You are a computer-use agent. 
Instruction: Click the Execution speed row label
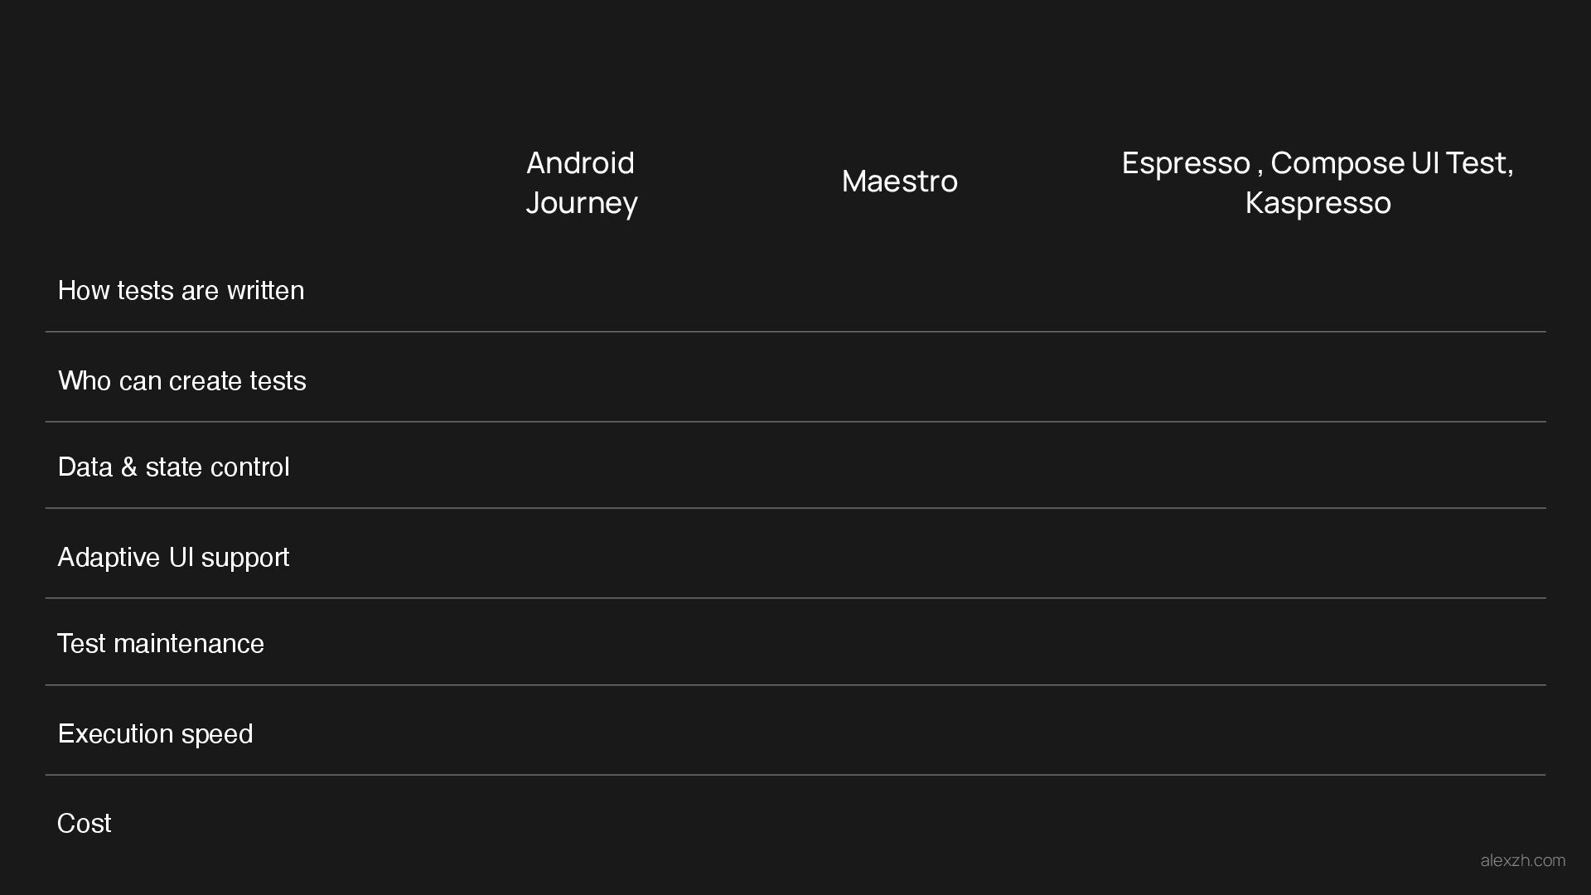click(x=155, y=734)
